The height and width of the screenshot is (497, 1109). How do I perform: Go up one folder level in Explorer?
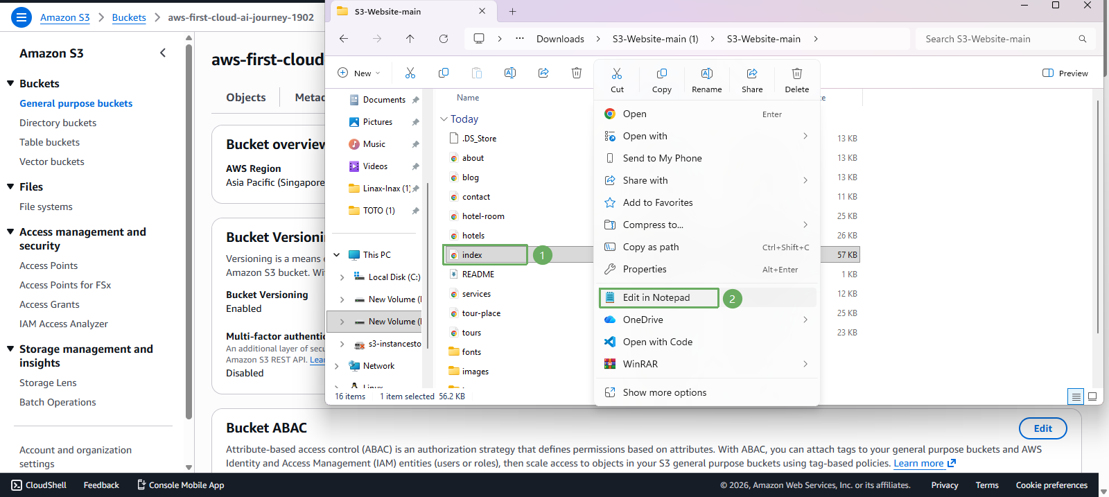410,39
